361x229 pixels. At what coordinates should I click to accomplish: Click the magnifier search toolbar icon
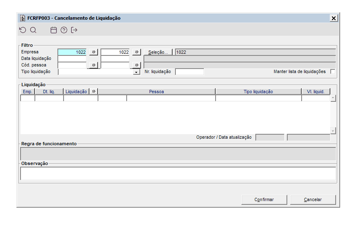33,30
